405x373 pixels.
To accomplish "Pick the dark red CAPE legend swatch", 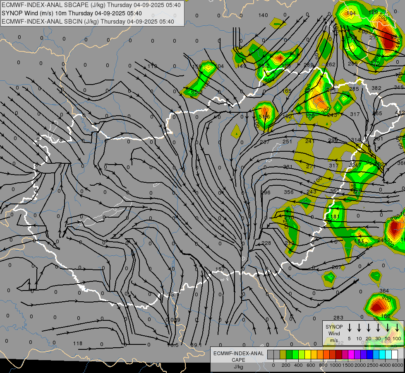I will coord(339,355).
